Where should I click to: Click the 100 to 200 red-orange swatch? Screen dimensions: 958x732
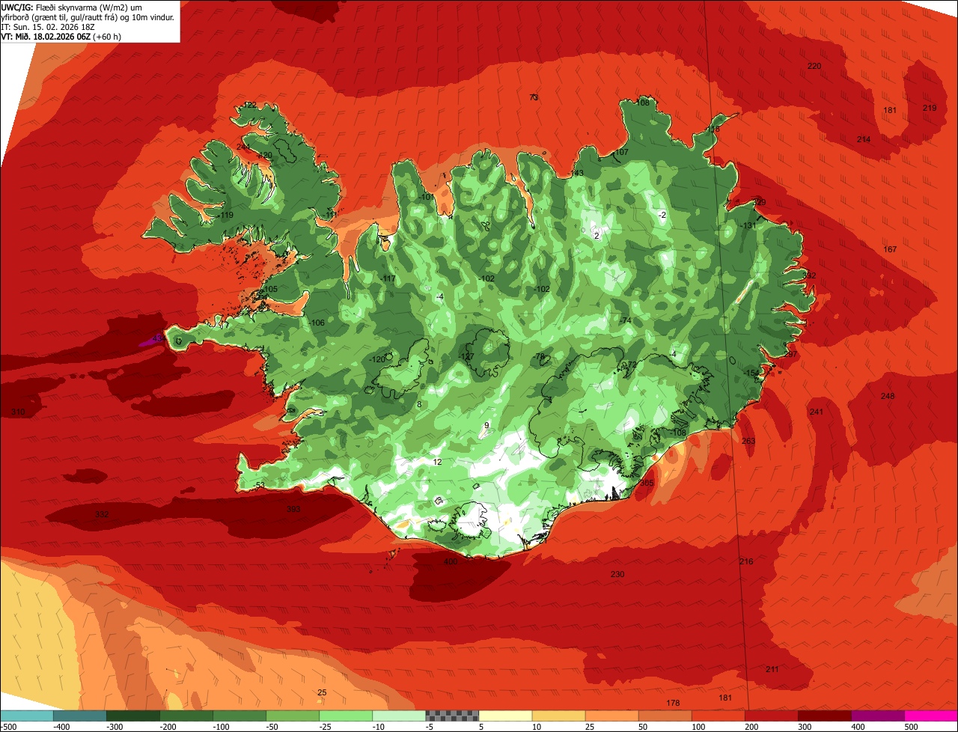point(718,716)
